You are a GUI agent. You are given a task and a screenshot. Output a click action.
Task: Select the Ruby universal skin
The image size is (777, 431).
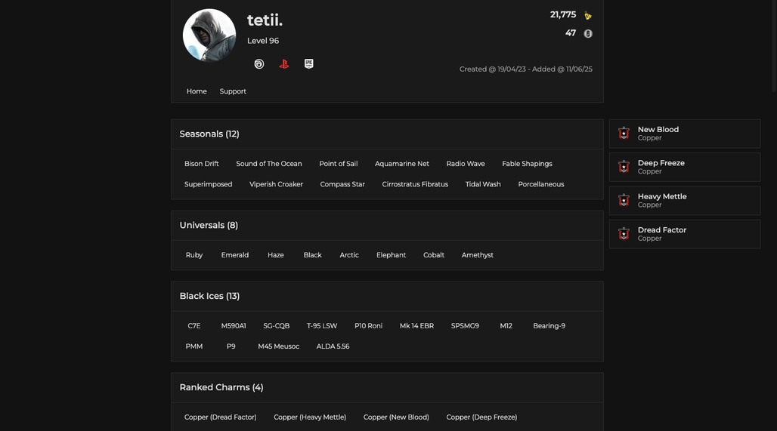pyautogui.click(x=194, y=255)
